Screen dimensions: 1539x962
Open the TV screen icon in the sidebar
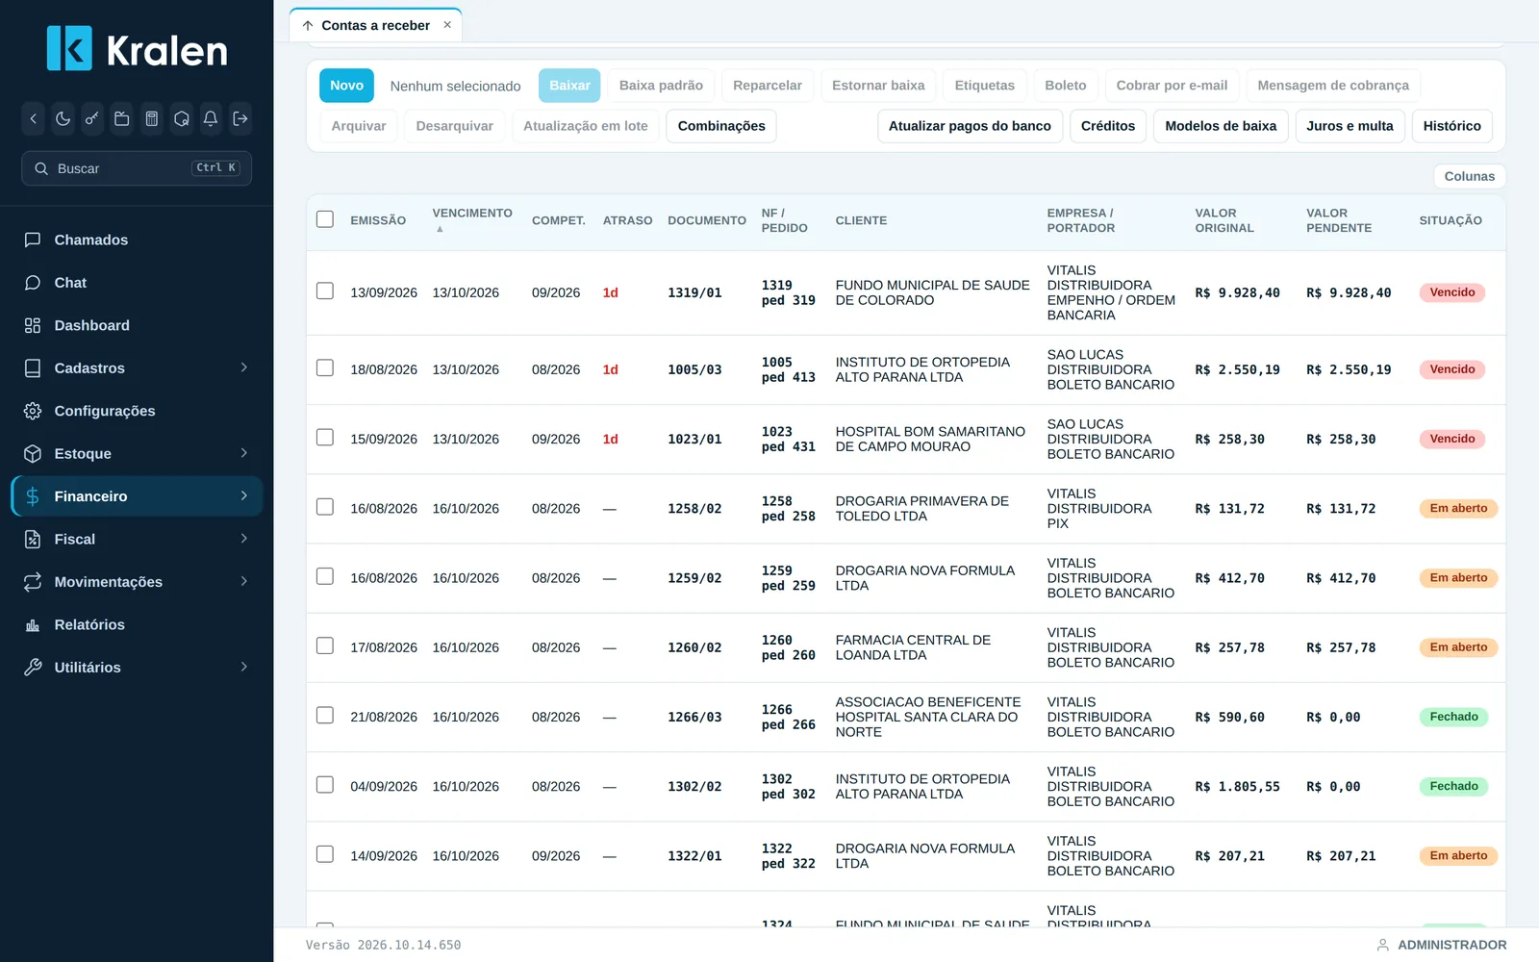pos(122,119)
